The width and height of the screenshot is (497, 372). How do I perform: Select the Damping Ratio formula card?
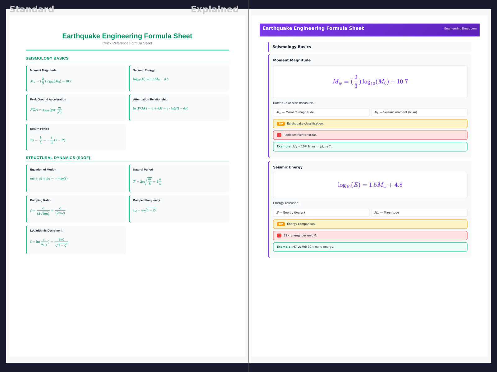pos(76,209)
